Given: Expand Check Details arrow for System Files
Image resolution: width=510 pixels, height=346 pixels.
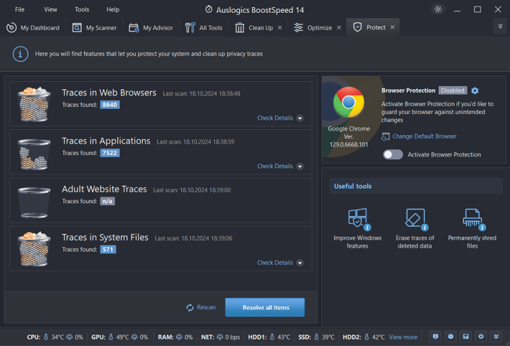Looking at the screenshot, I should 300,263.
